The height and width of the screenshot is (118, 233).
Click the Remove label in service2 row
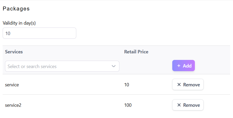[x=191, y=105]
